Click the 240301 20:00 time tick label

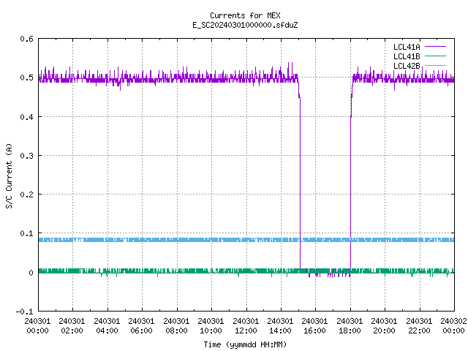[x=384, y=326]
